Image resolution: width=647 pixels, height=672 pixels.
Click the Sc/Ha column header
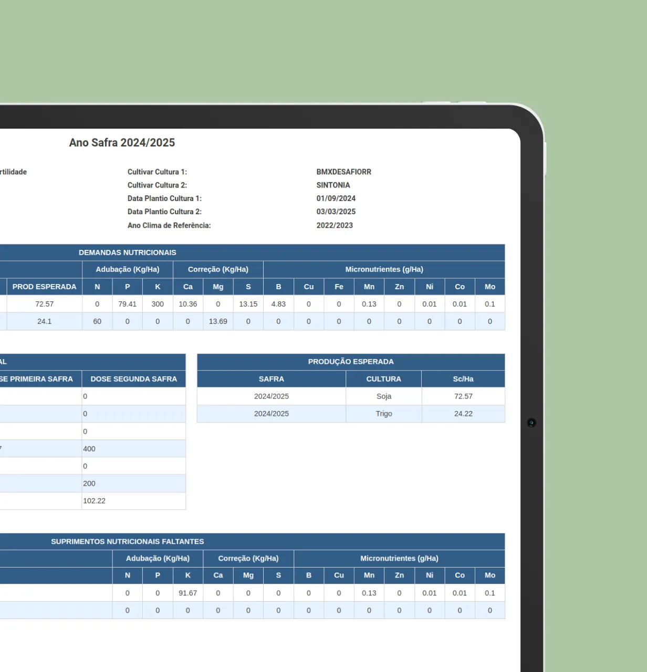coord(463,379)
